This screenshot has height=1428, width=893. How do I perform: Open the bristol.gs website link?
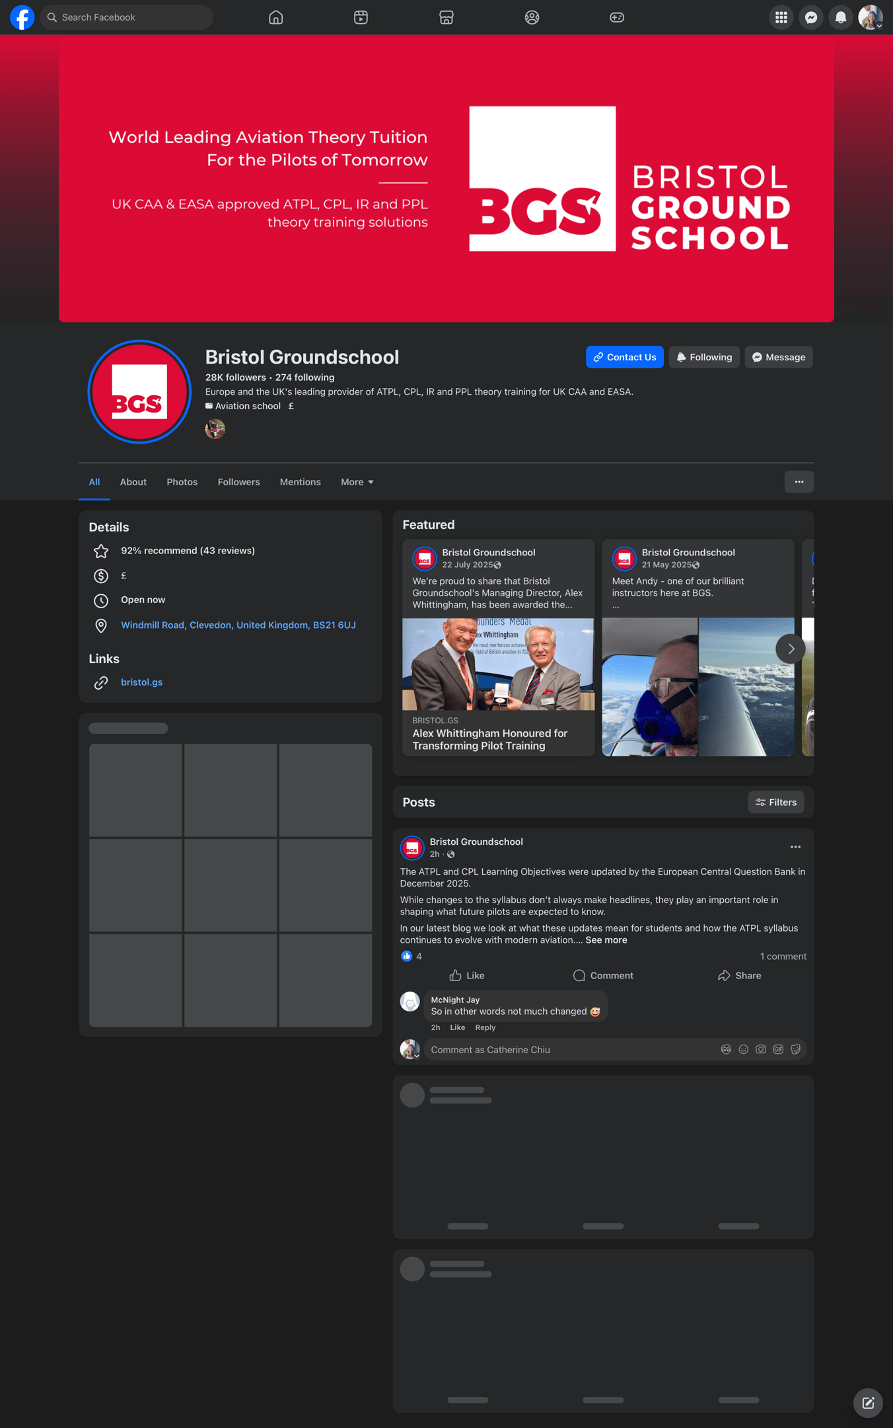tap(141, 682)
